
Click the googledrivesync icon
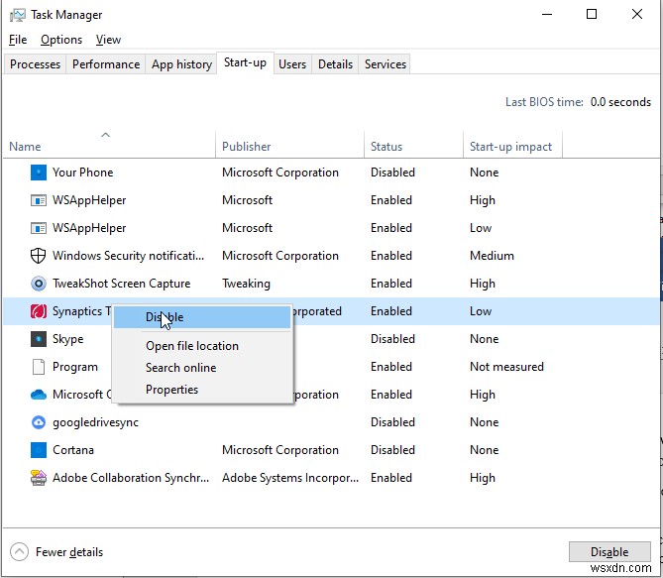(x=38, y=422)
